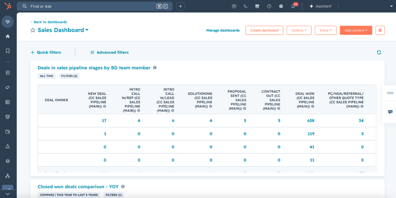
Task: Open Bookmarks from the sidebar
Action: point(8,51)
